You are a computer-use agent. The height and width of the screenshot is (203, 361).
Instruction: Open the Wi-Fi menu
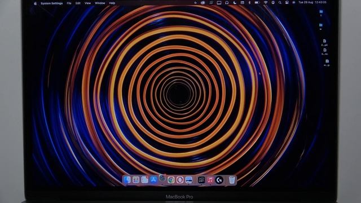click(266, 2)
